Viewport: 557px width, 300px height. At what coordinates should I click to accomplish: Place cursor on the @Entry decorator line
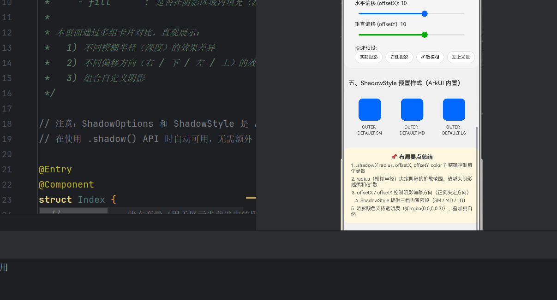55,169
